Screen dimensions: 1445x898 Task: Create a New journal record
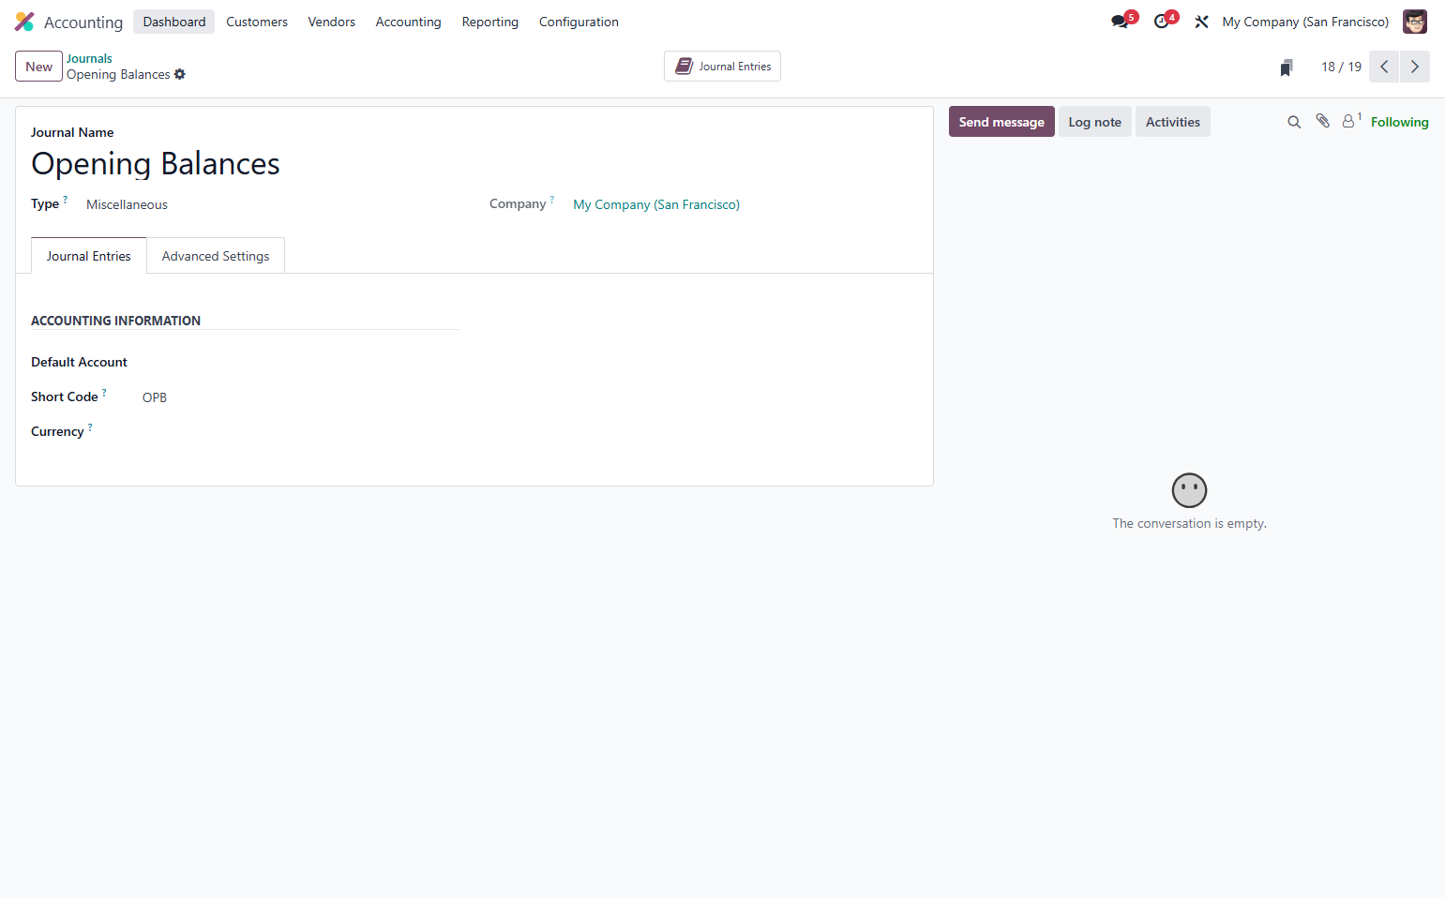point(38,67)
